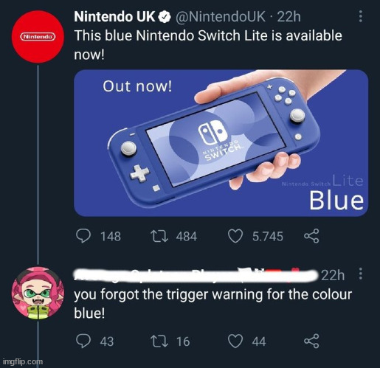Open the blue Switch Lite image
Screen dimensions: 380x368
(x=221, y=143)
